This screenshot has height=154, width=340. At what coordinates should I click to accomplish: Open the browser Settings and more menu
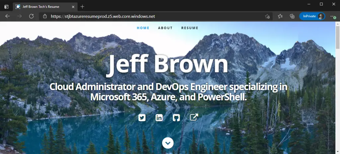[333, 16]
